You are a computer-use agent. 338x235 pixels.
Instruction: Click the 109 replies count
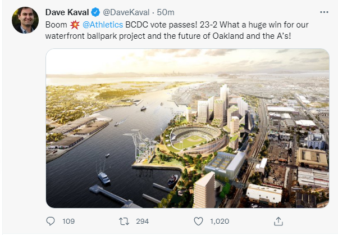[68, 222]
